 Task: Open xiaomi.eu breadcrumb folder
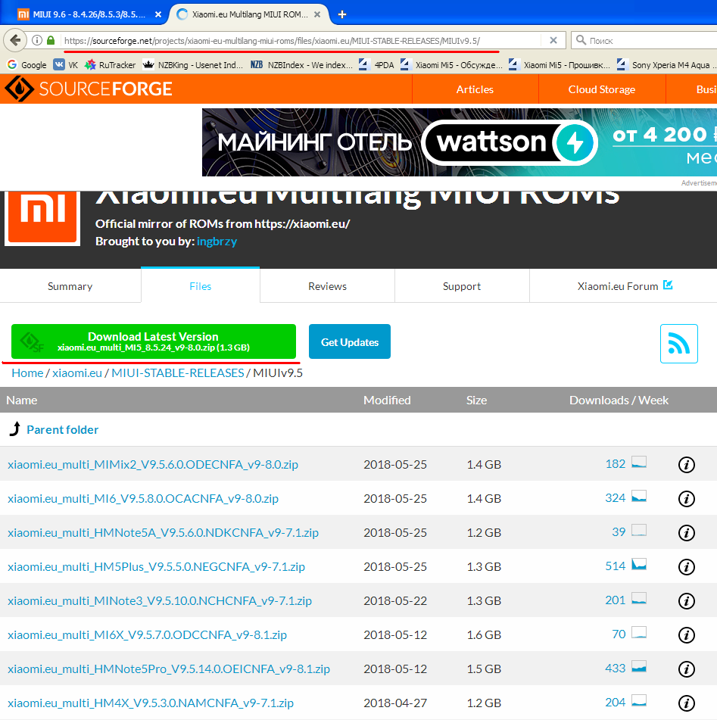tap(77, 372)
